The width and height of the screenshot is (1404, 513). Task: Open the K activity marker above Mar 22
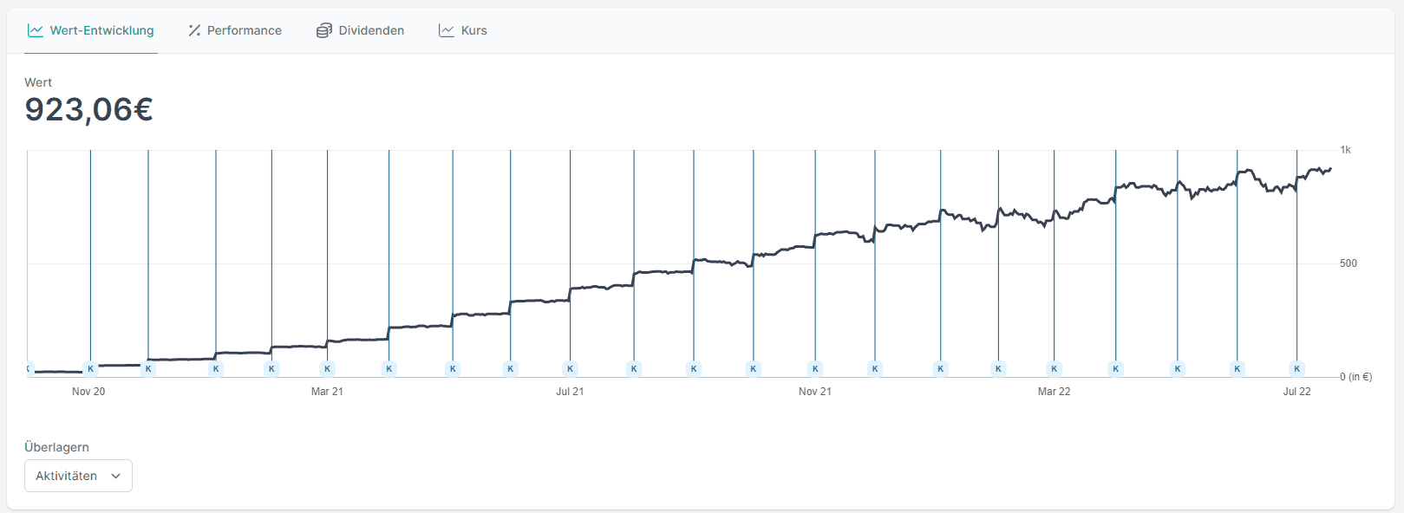click(x=1055, y=369)
